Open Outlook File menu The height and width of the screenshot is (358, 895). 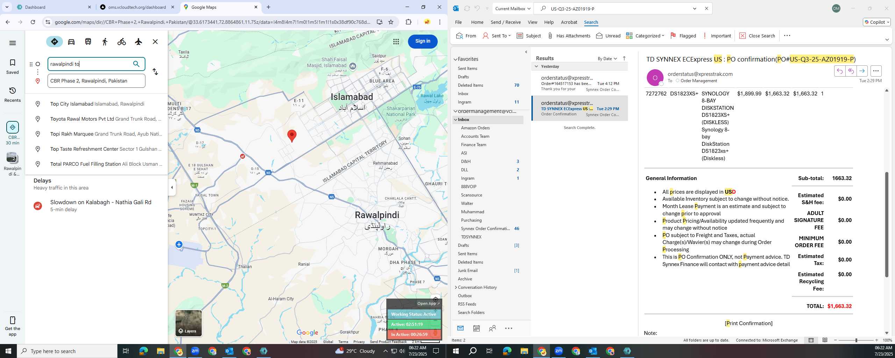coord(458,22)
